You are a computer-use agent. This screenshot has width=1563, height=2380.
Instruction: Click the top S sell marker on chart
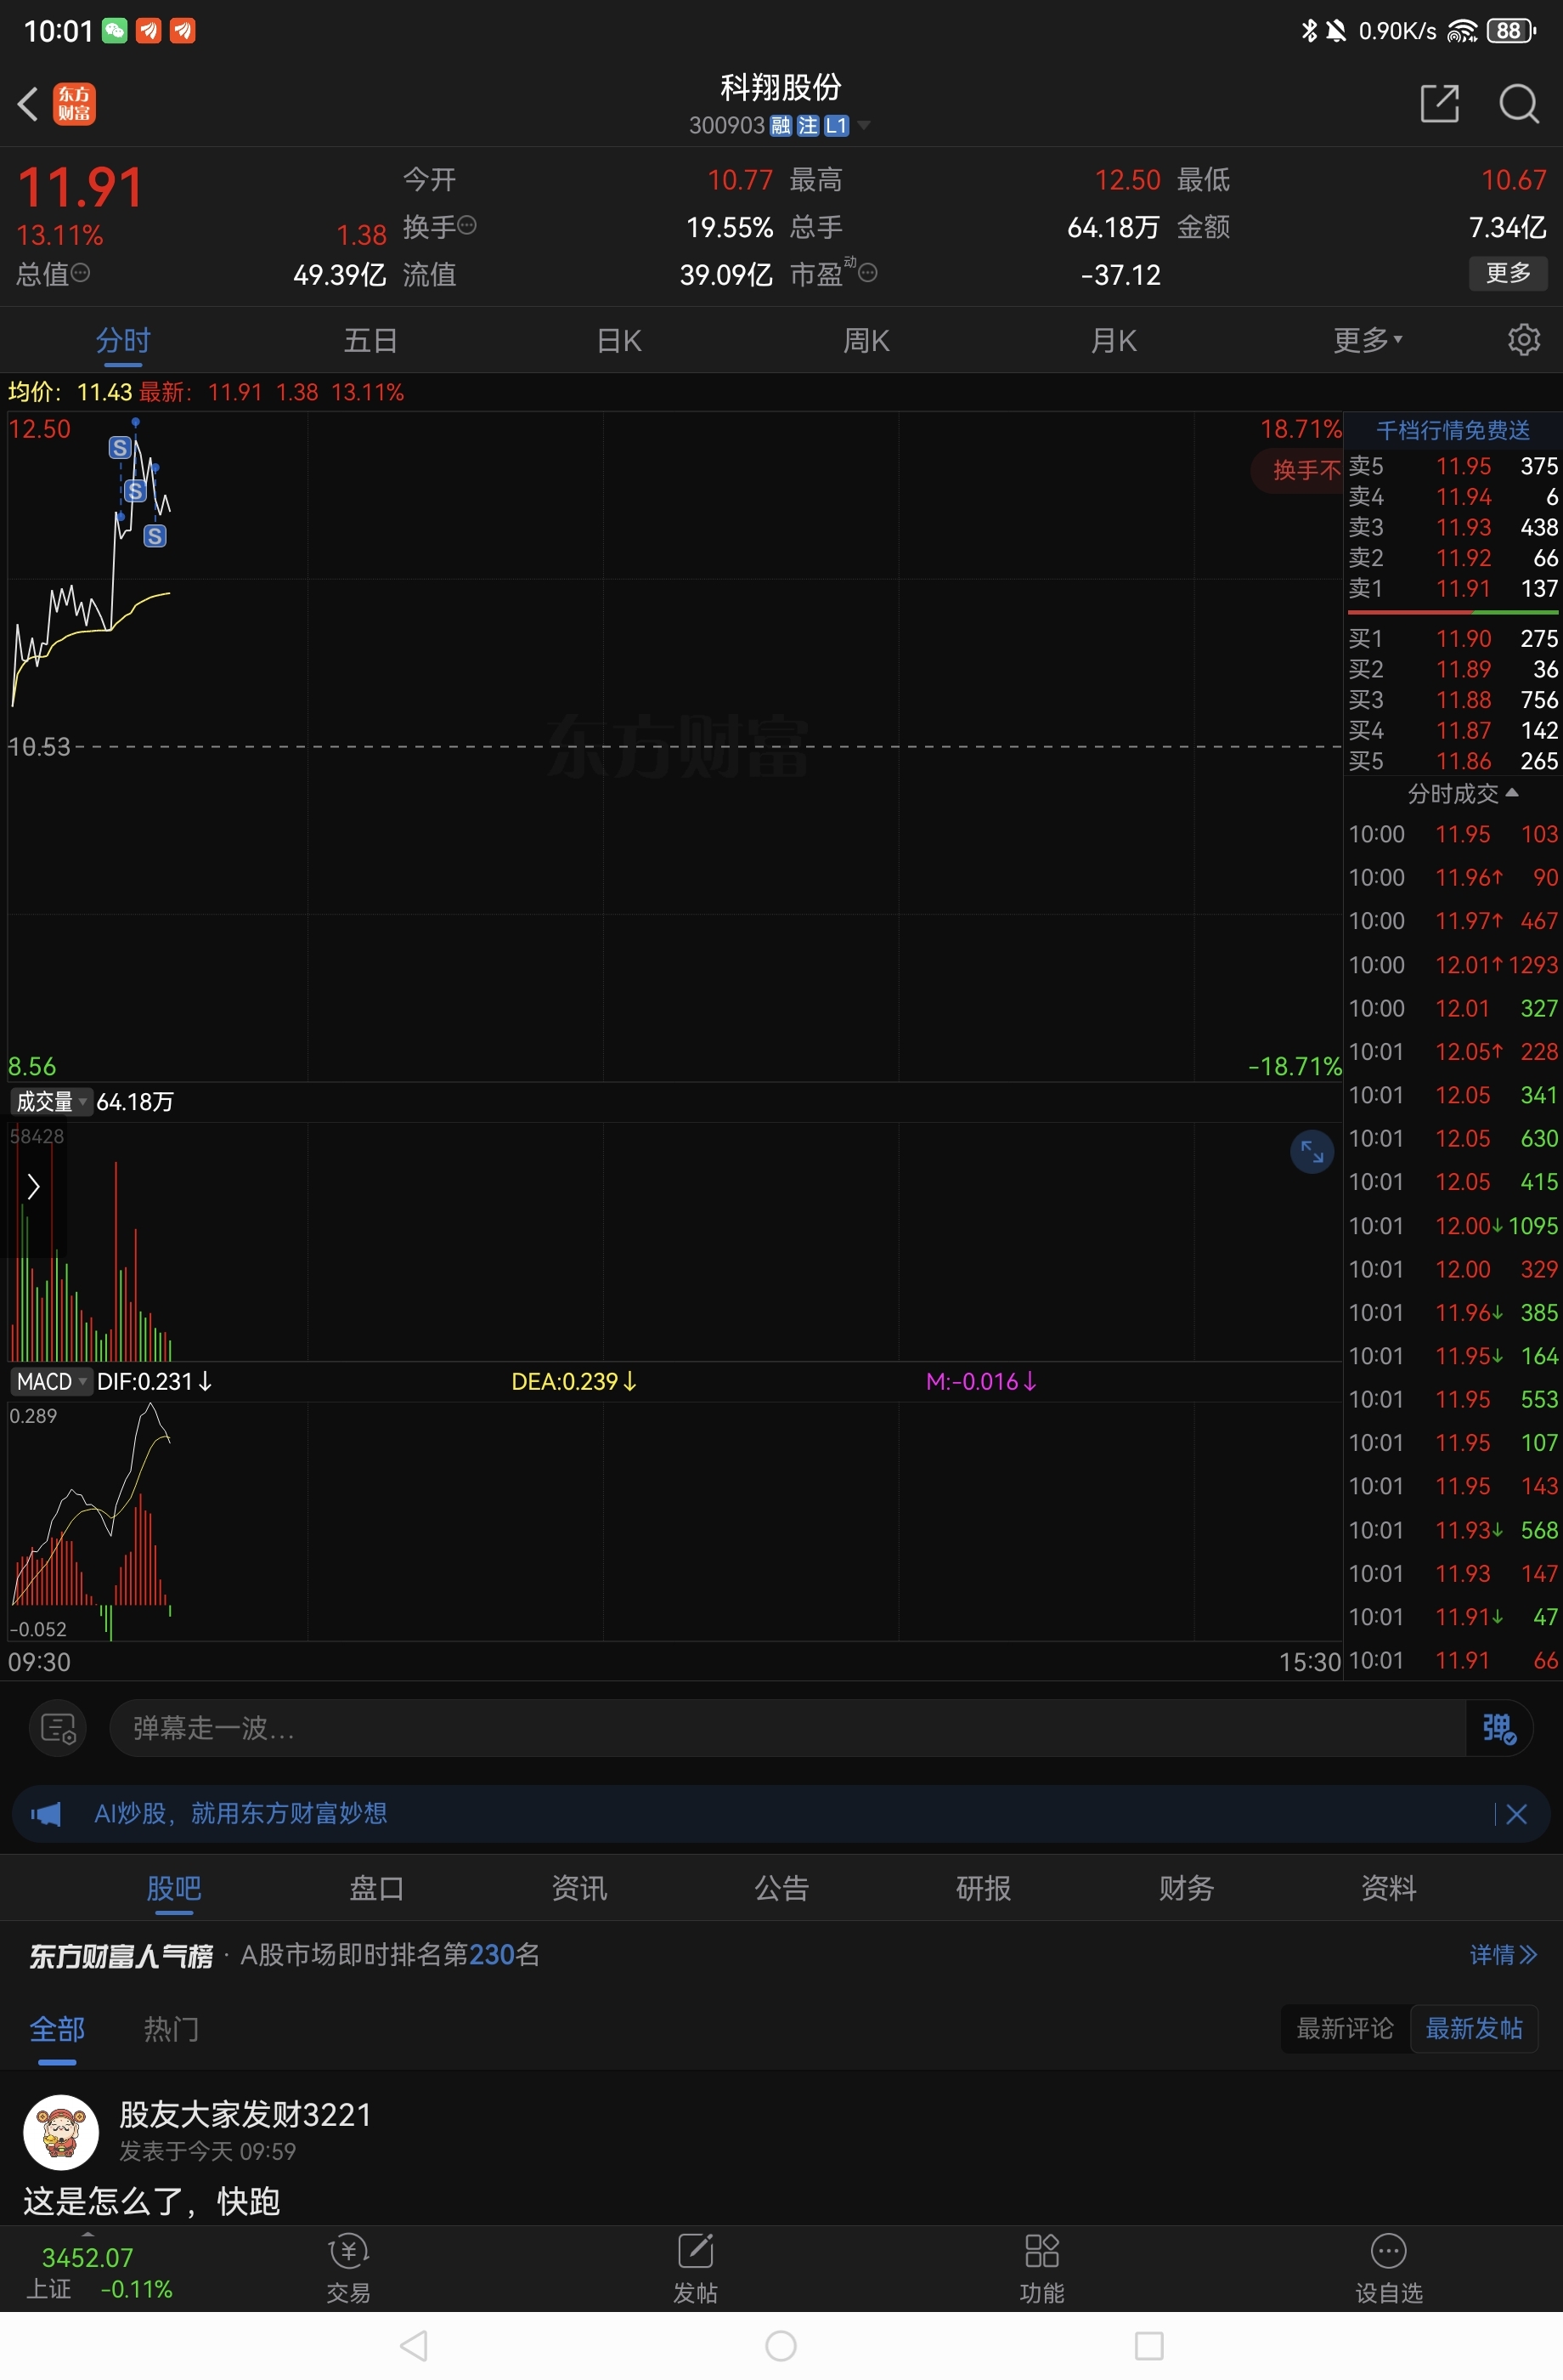120,447
